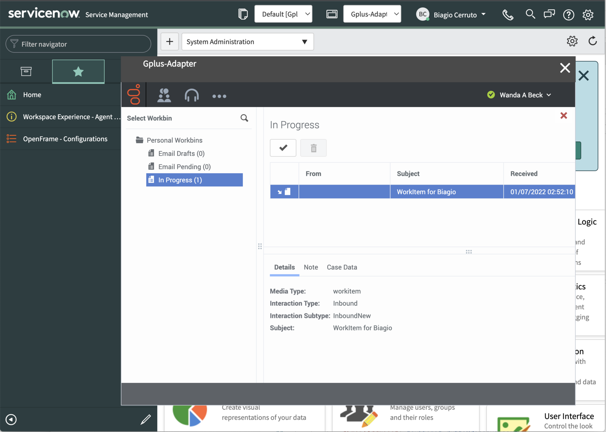Select the Email Pending (0) workbin

[184, 167]
